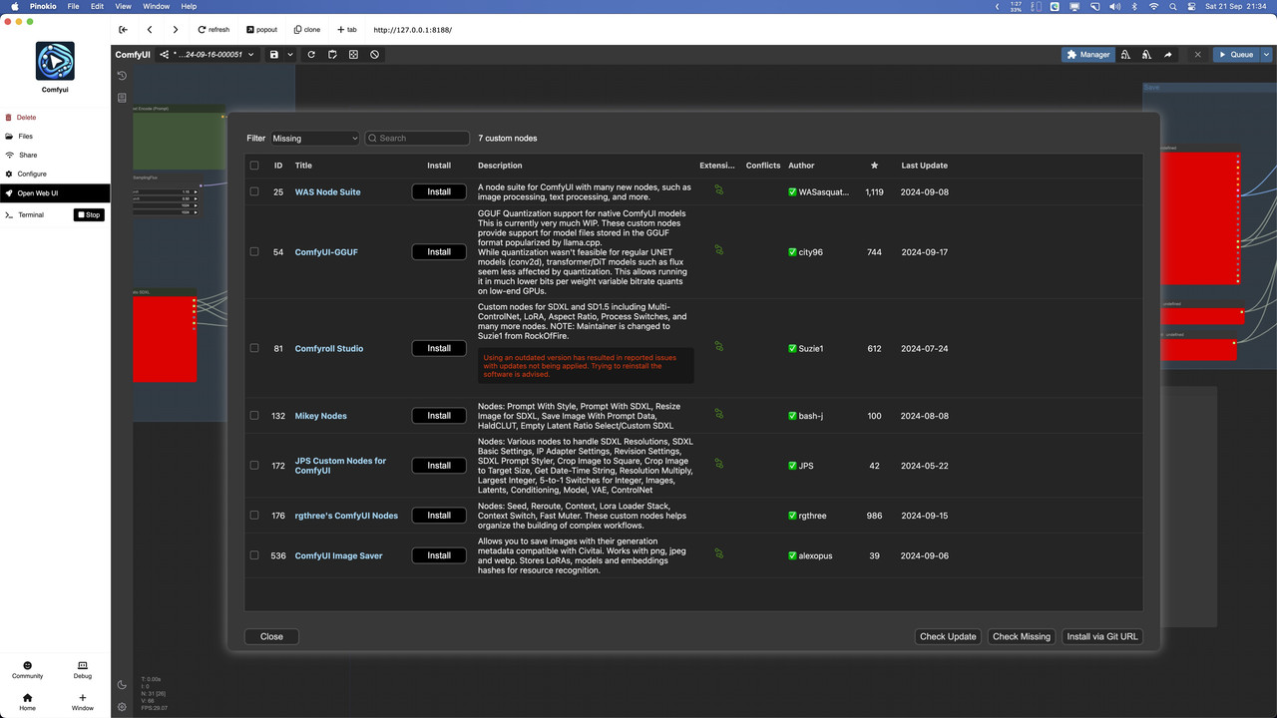This screenshot has width=1277, height=718.
Task: Click the refresh button in Pinokio toolbar
Action: 213,30
